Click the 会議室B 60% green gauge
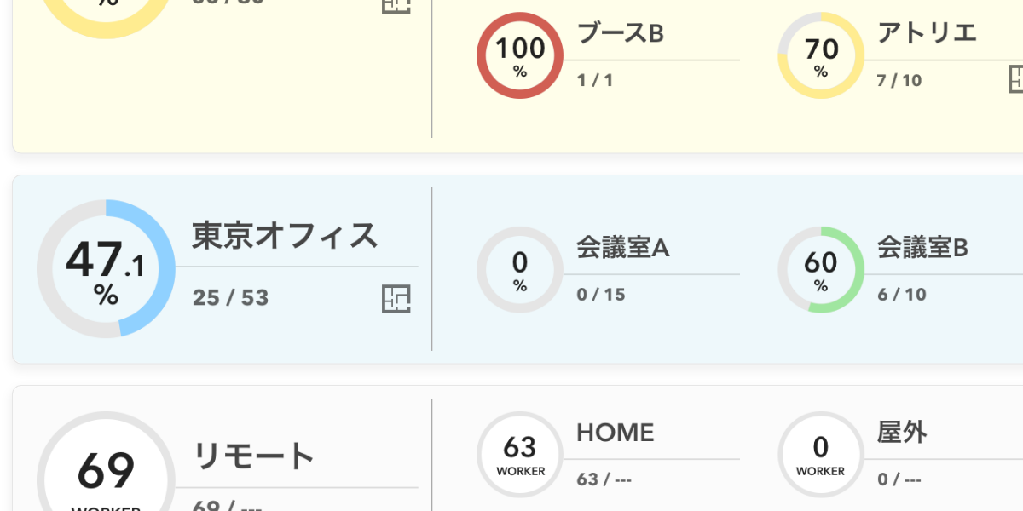1023x511 pixels. 821,270
